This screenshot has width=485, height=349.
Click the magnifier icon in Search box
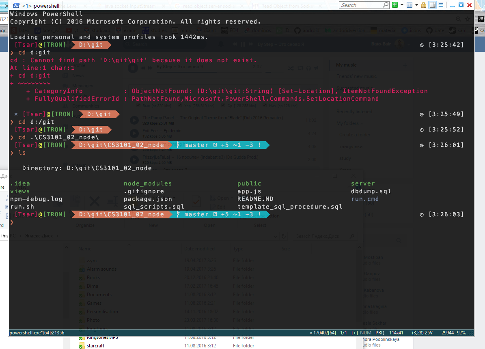click(x=386, y=4)
